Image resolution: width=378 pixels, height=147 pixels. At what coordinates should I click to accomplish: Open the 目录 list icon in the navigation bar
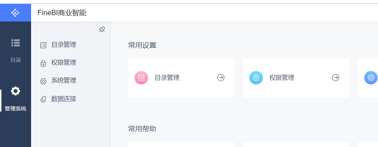coord(16,43)
